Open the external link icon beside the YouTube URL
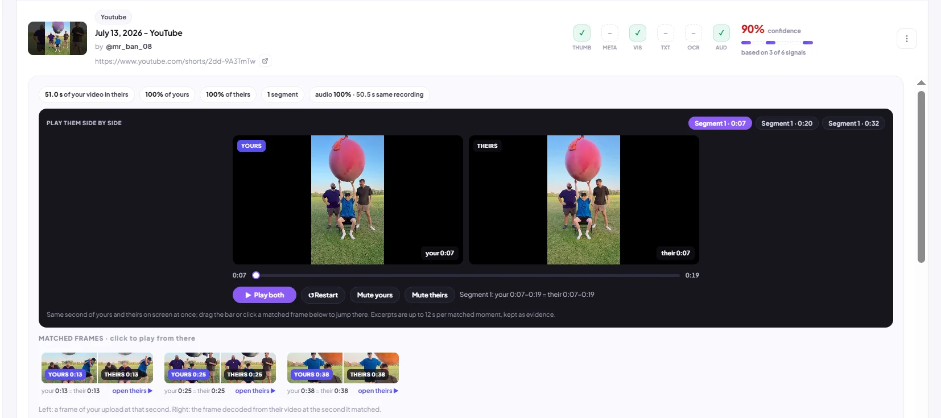Image resolution: width=941 pixels, height=418 pixels. pyautogui.click(x=265, y=61)
